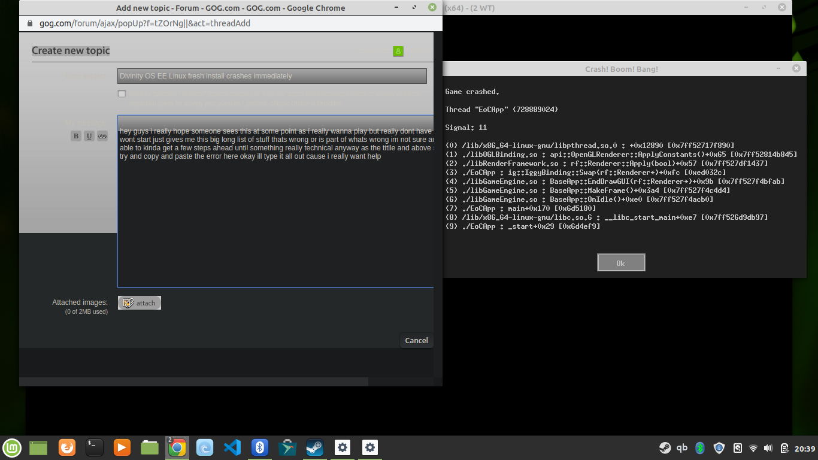Click stack frame (4) EndDrawGUI line
818x460 pixels.
coord(615,181)
